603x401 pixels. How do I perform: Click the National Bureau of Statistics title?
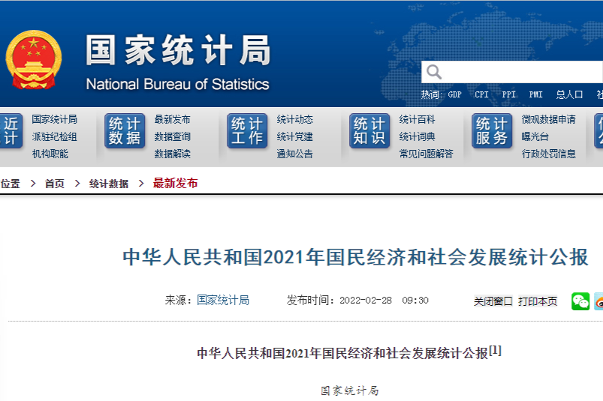point(177,85)
